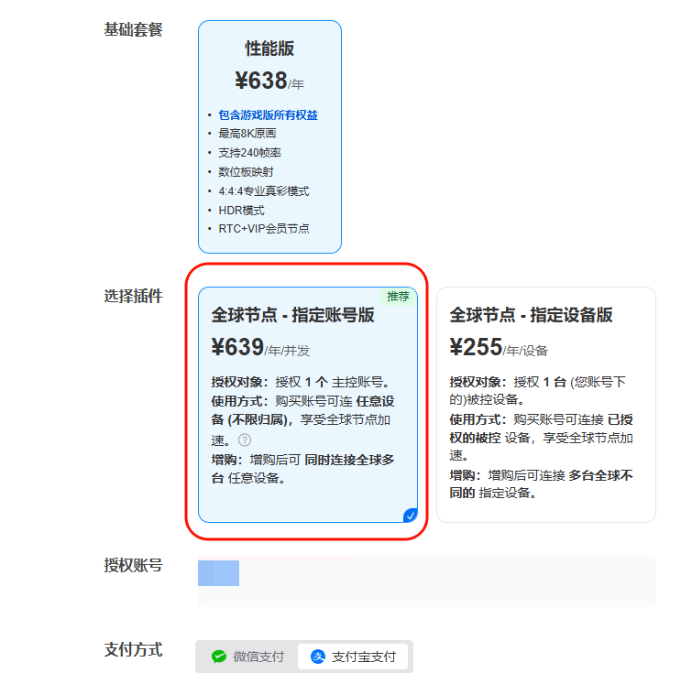Choose 支付宝支付 payment method
Image resolution: width=692 pixels, height=695 pixels.
pos(353,657)
